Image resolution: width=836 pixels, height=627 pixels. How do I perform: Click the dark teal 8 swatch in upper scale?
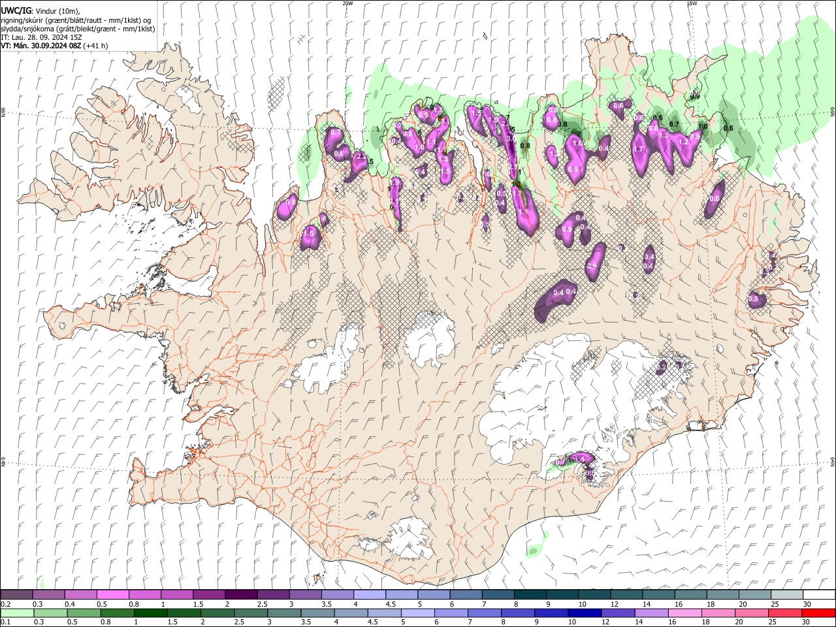pyautogui.click(x=530, y=595)
